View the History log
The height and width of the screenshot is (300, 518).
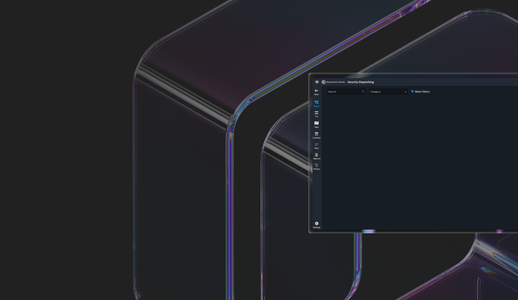317,166
